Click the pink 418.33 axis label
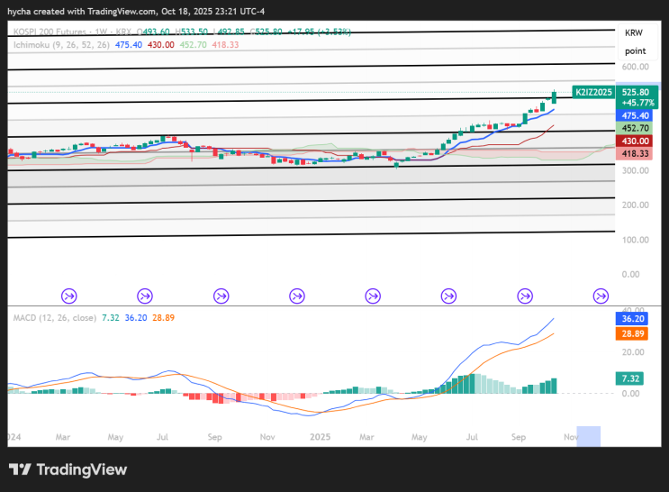Viewport: 669px width, 492px height. coord(634,153)
